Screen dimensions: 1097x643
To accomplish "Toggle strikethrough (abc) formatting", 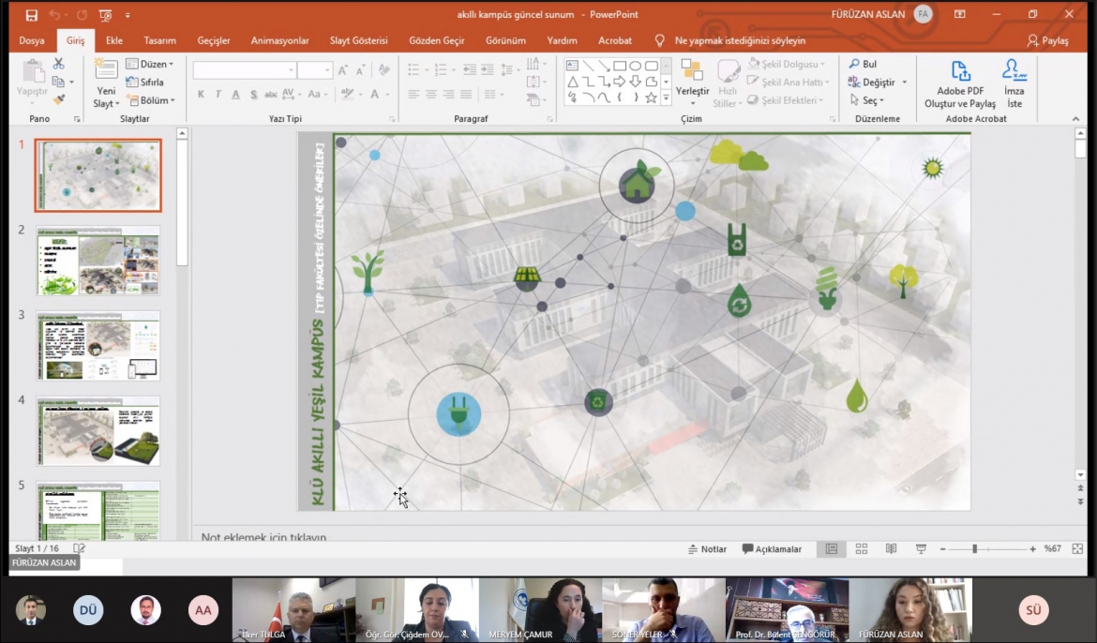I will click(x=271, y=95).
